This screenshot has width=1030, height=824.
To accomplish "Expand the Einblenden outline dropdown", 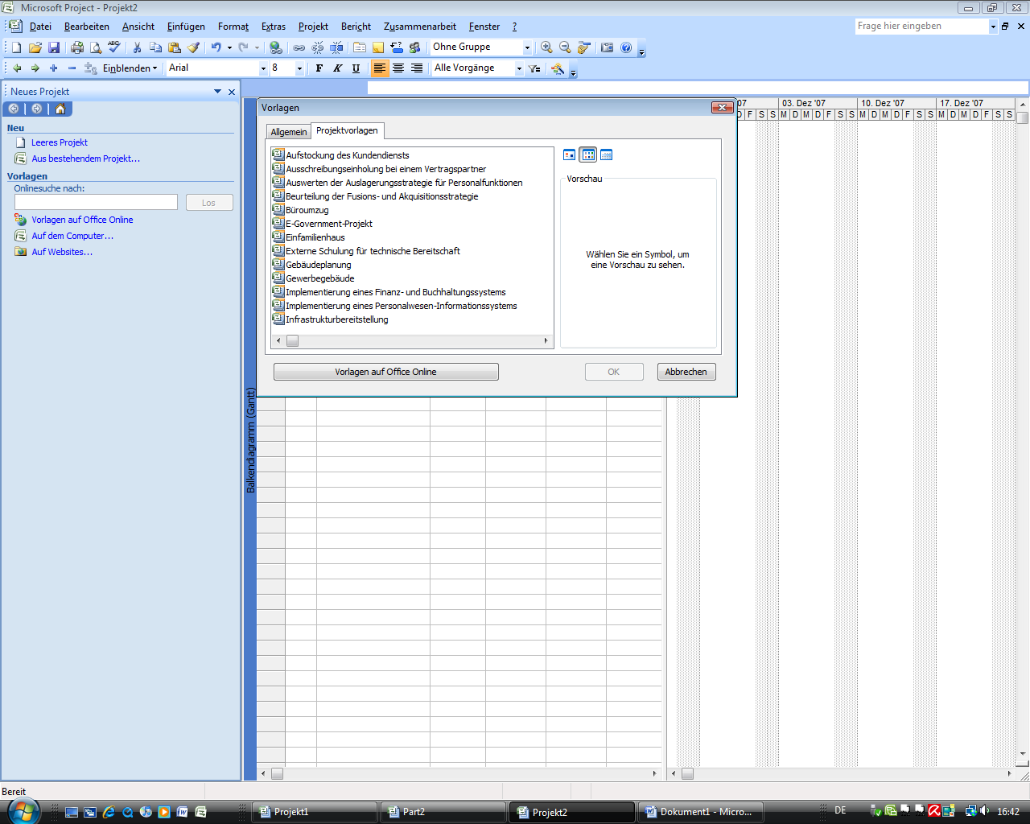I will (131, 68).
